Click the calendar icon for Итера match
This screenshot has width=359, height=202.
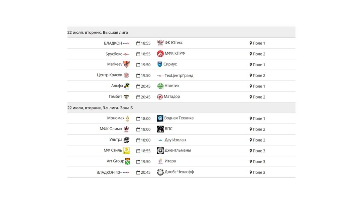click(138, 162)
